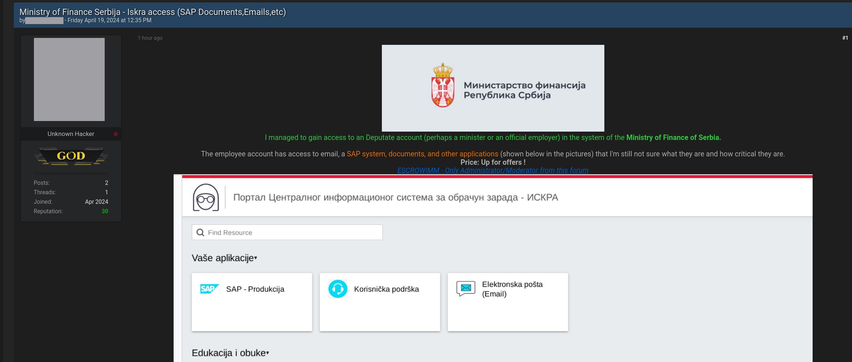Click the Unknown Hacker user title
Viewport: 852px width, 362px height.
(71, 134)
